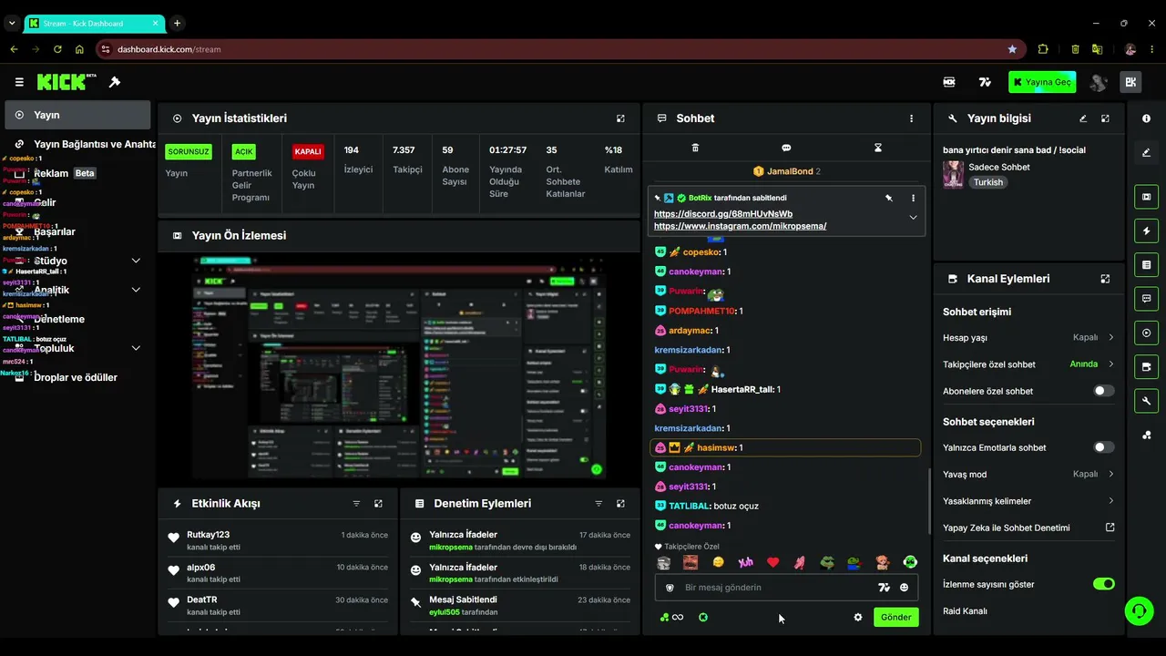The width and height of the screenshot is (1166, 656).
Task: Open Yavaş mod setting options
Action: (x=1028, y=474)
